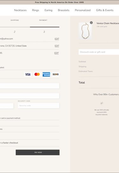Focus the discount code or gift card field
119x173 pixels.
(x=99, y=52)
